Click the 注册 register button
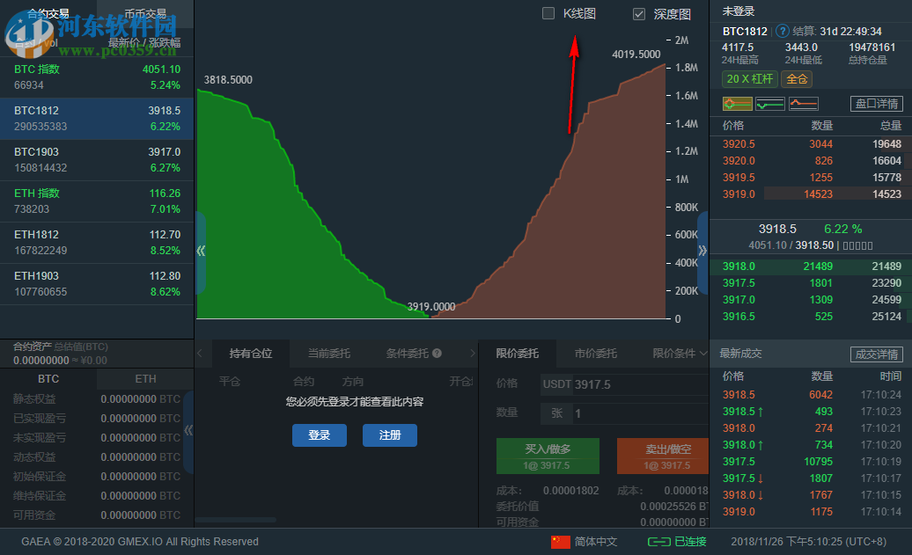The image size is (912, 555). pos(389,435)
